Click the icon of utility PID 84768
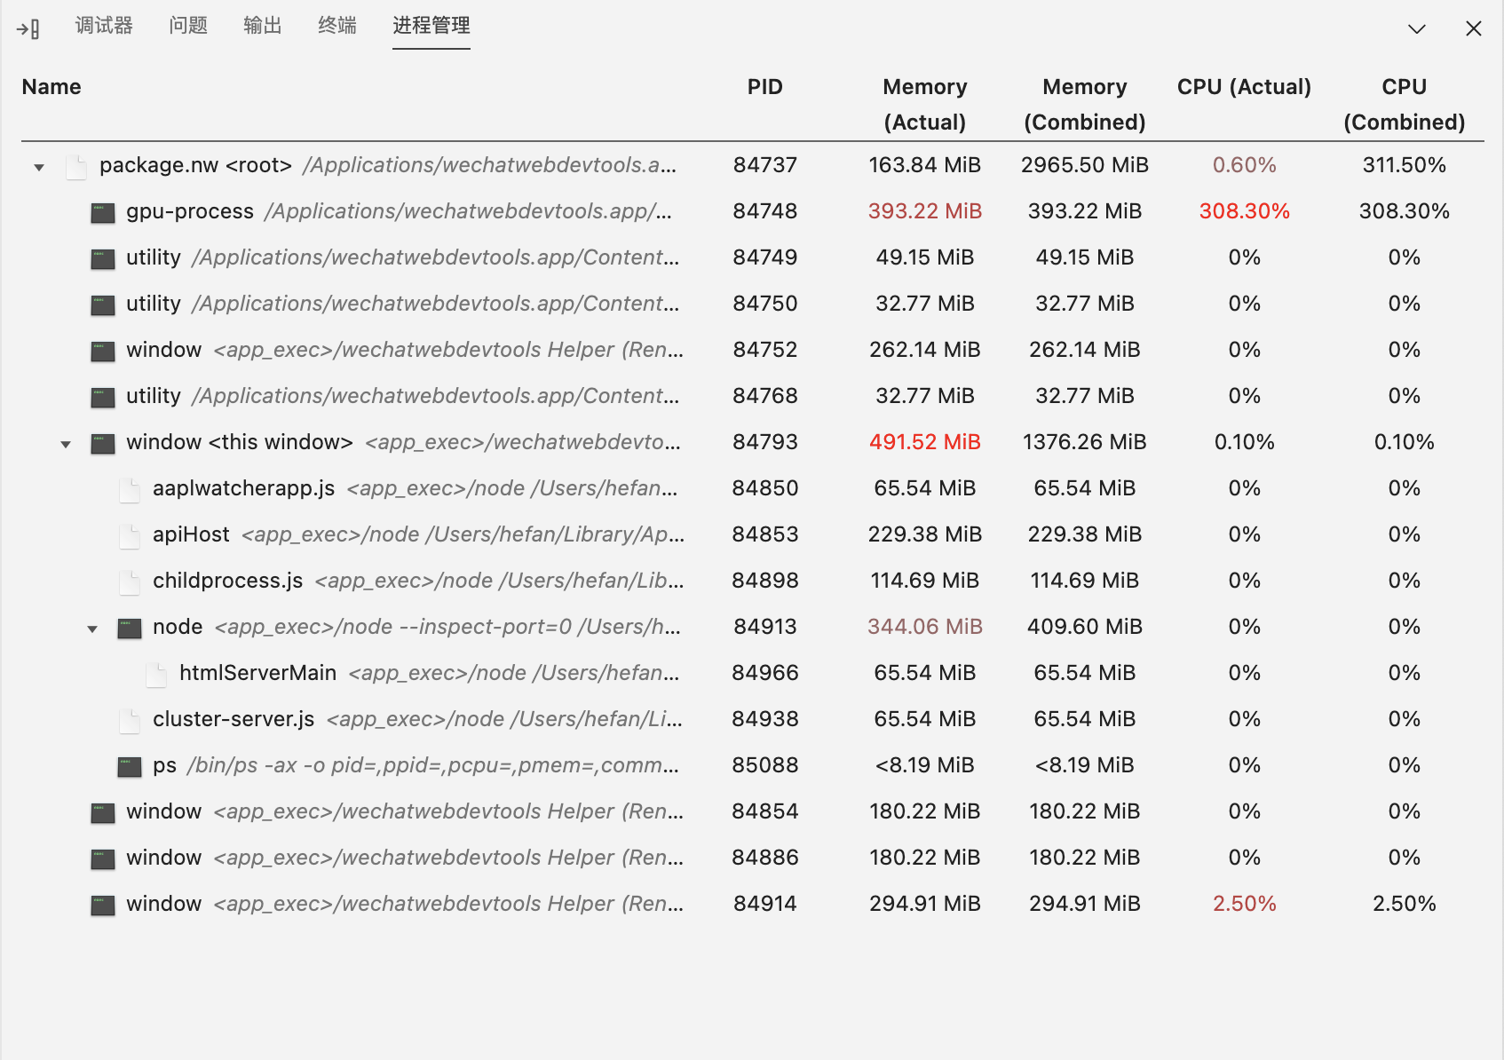The height and width of the screenshot is (1060, 1504). point(103,398)
